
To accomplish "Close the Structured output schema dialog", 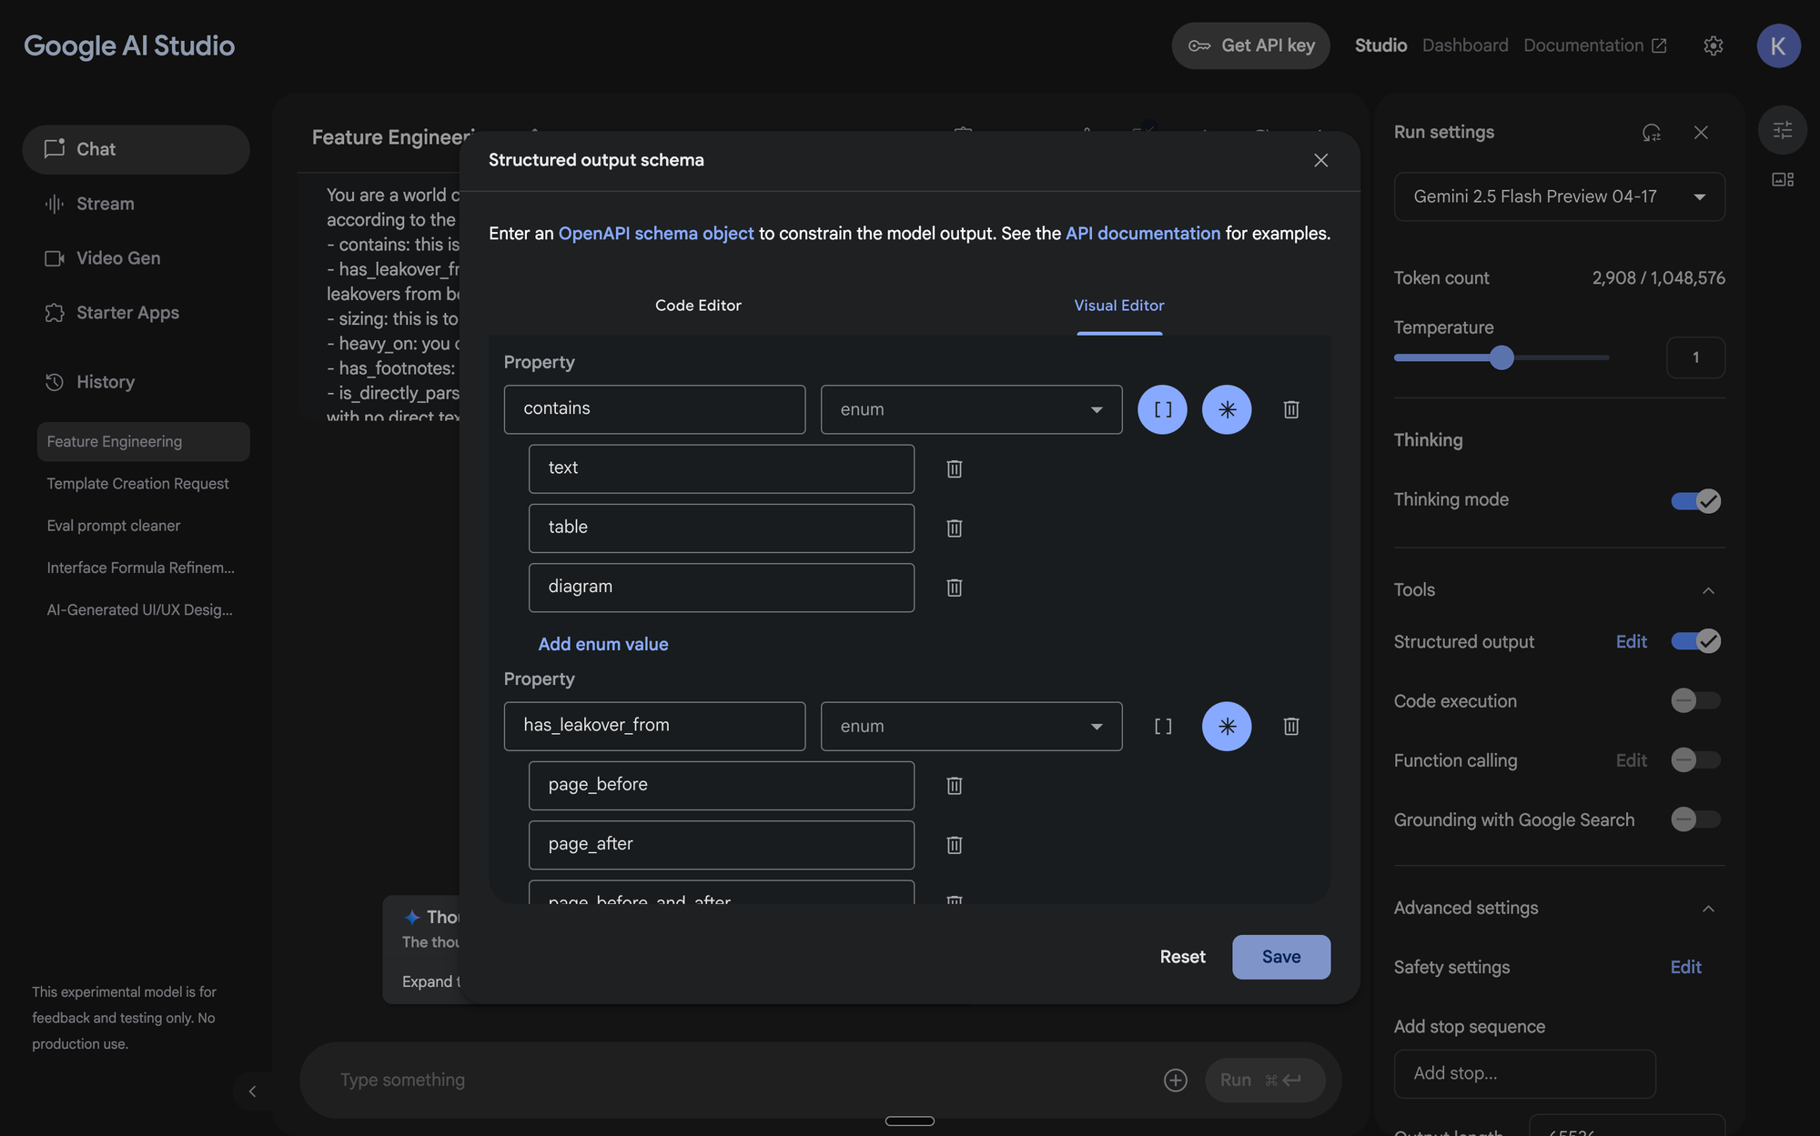I will (x=1321, y=160).
